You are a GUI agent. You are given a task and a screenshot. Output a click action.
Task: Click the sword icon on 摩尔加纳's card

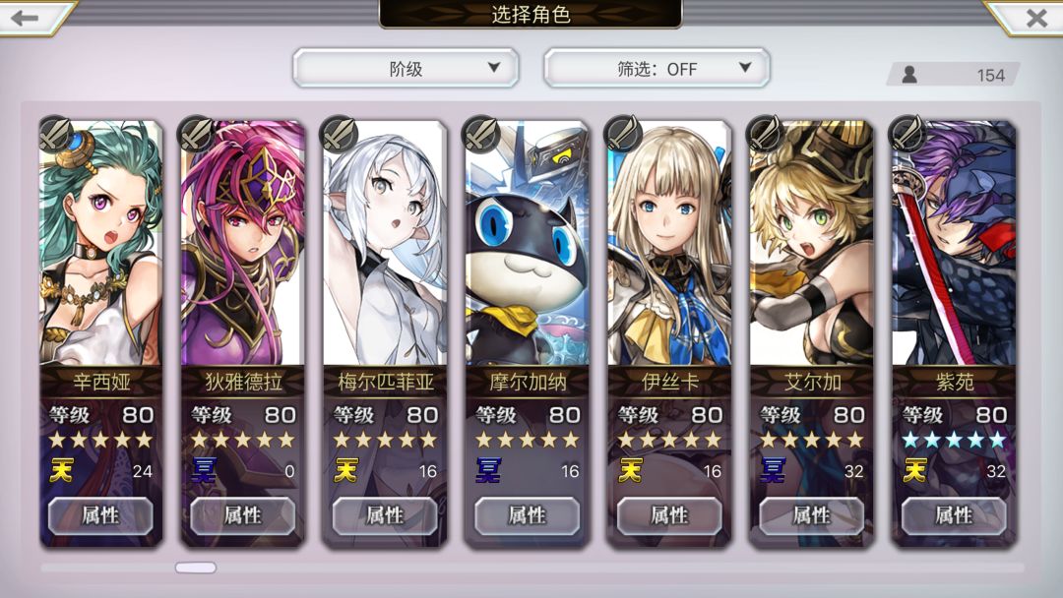(481, 133)
